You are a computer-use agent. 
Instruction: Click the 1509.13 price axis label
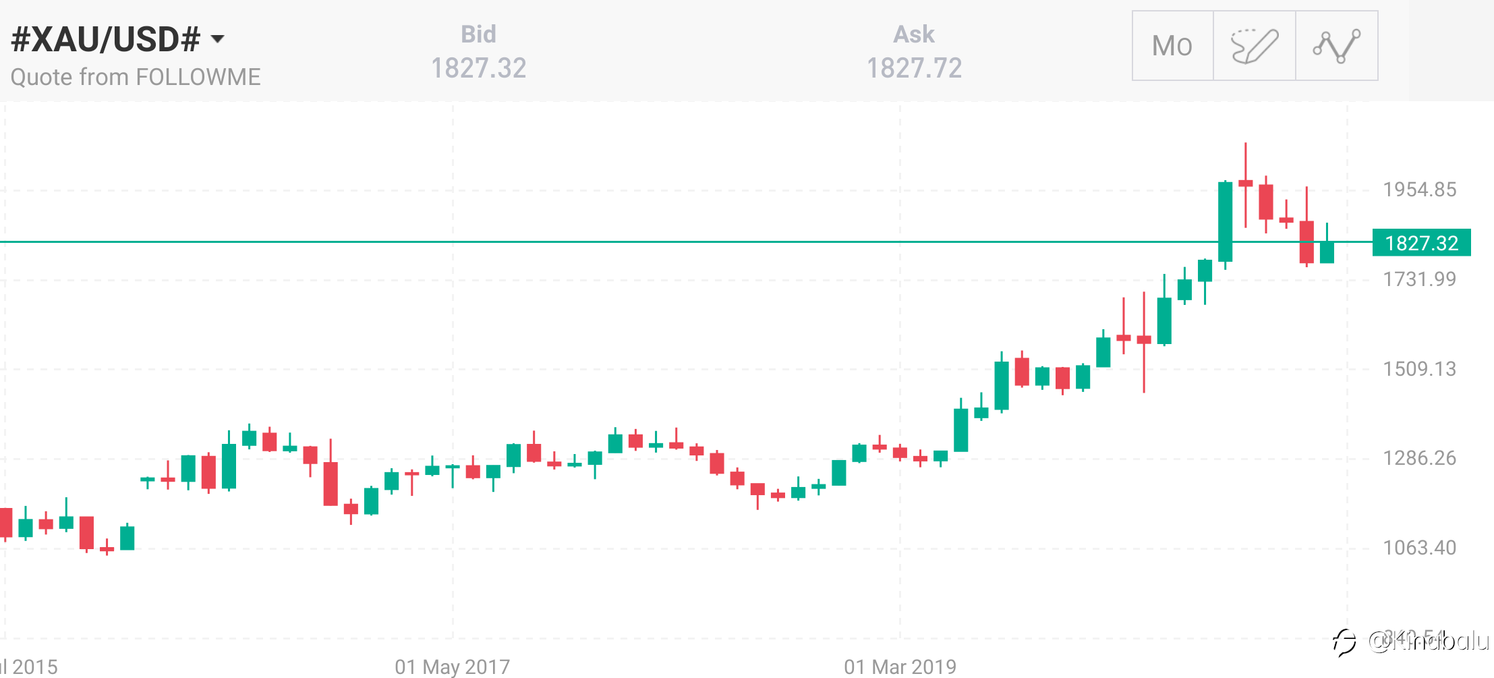[x=1419, y=369]
